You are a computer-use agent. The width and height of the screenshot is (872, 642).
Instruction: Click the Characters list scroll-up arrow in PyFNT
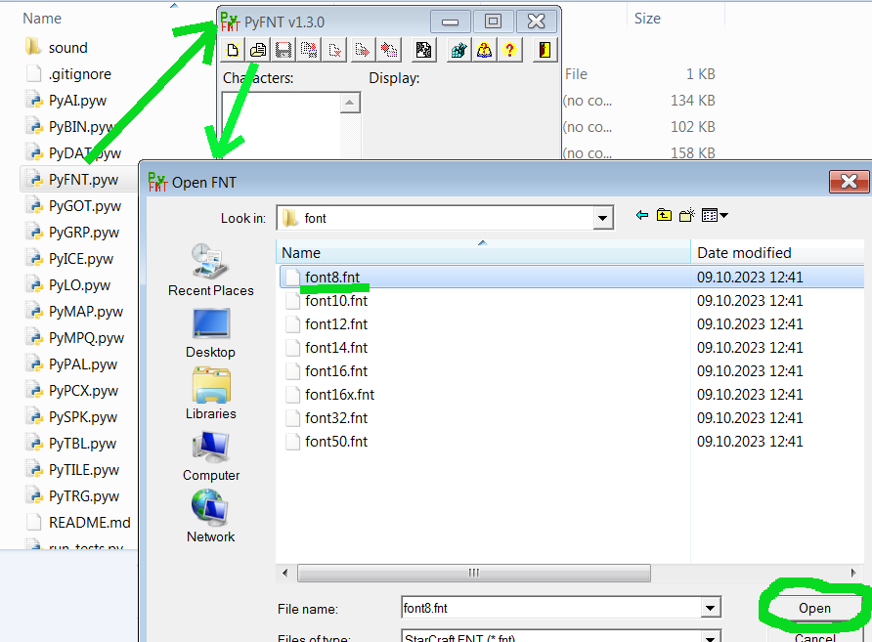pyautogui.click(x=349, y=103)
